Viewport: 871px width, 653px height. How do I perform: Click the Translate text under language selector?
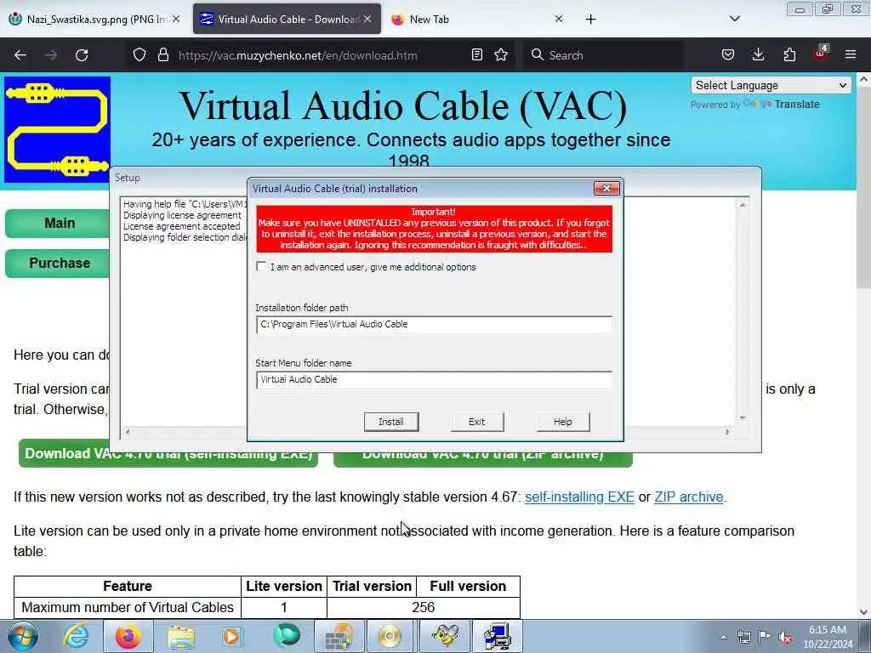tap(797, 105)
